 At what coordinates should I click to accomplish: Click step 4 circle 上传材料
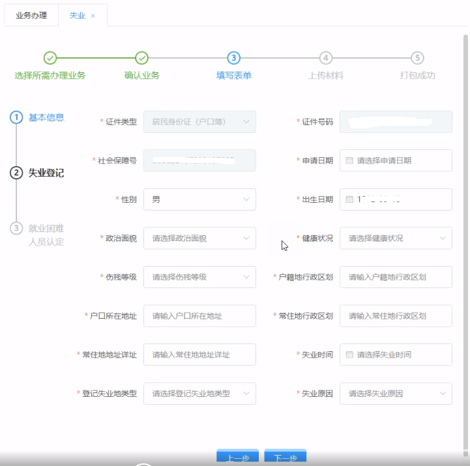pyautogui.click(x=326, y=58)
